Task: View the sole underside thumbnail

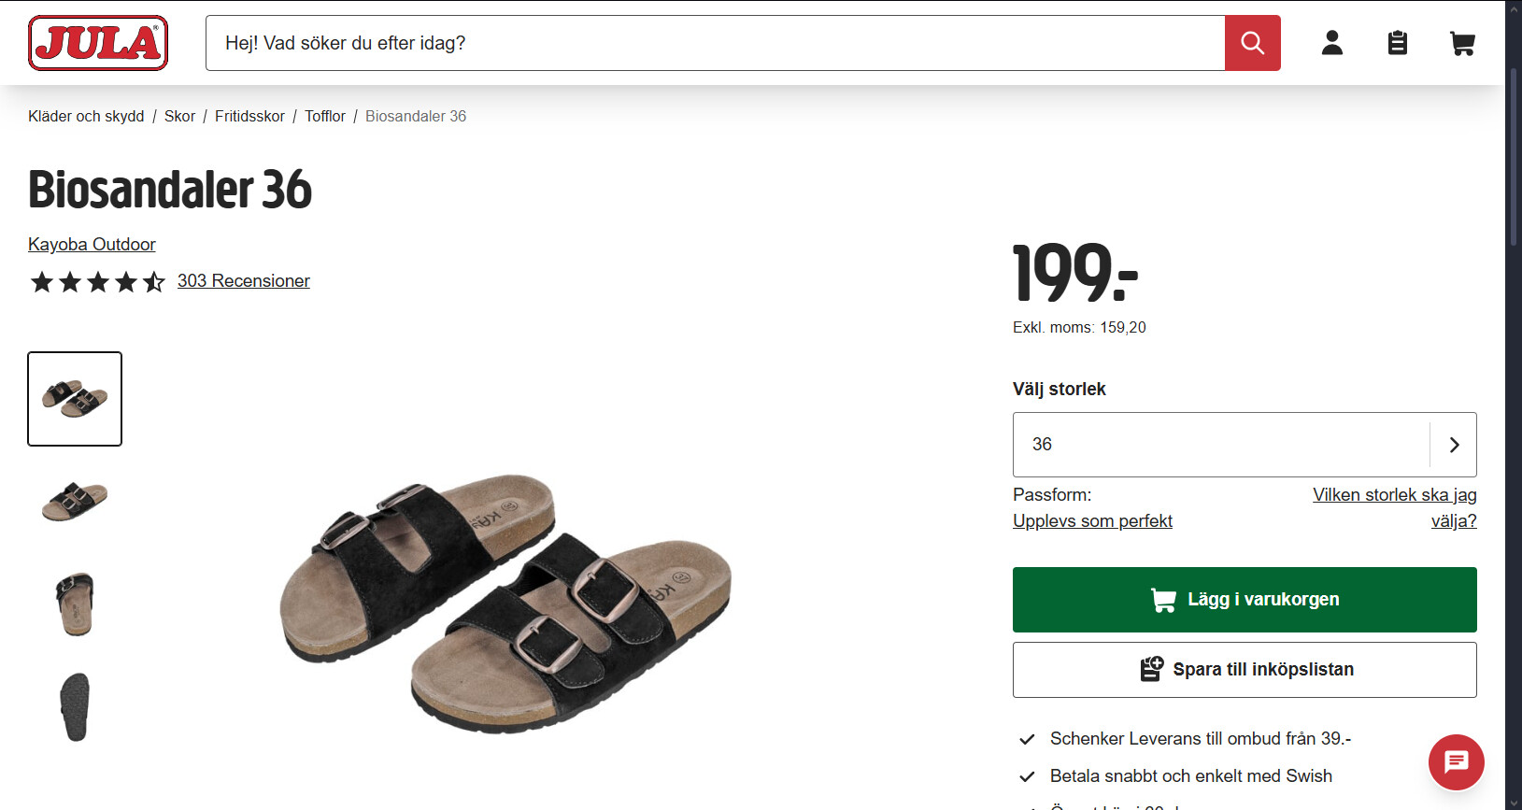Action: click(x=75, y=707)
